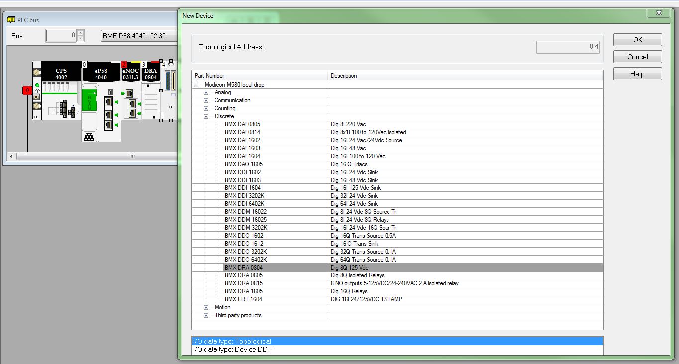679x364 pixels.
Task: Select BMX DAI 0814 in the list
Action: pyautogui.click(x=242, y=132)
